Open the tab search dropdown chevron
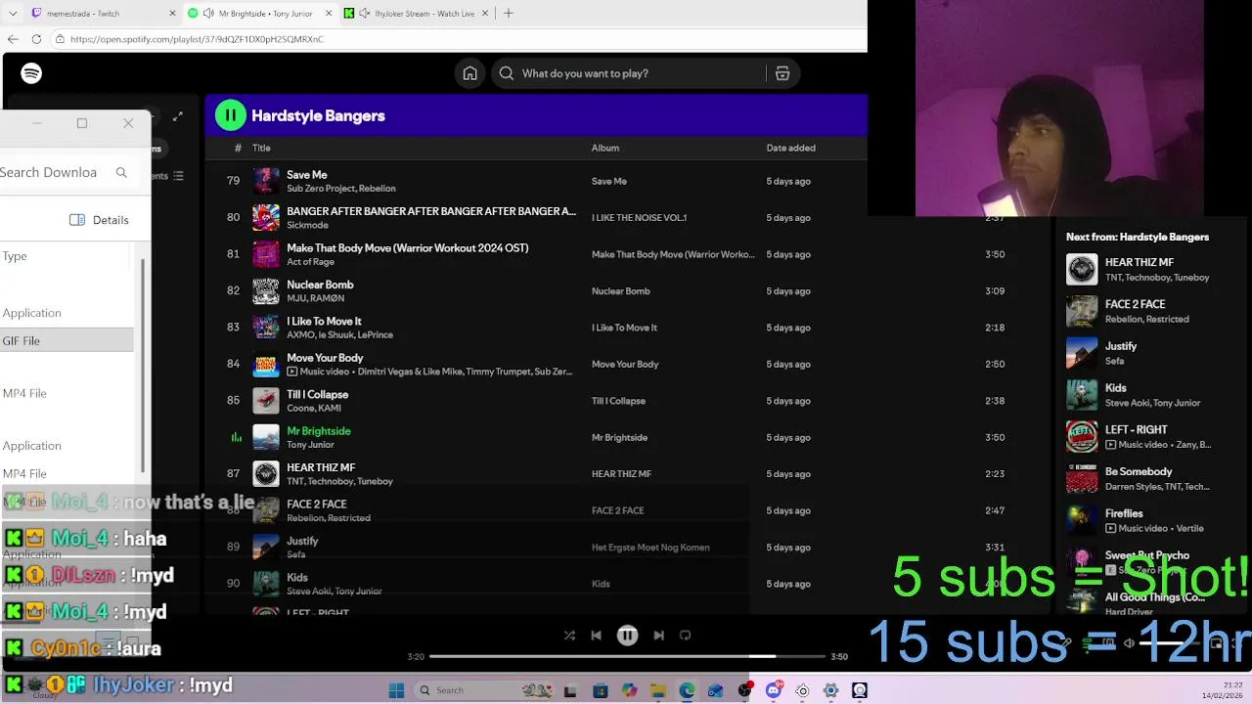Image resolution: width=1252 pixels, height=704 pixels. [12, 14]
